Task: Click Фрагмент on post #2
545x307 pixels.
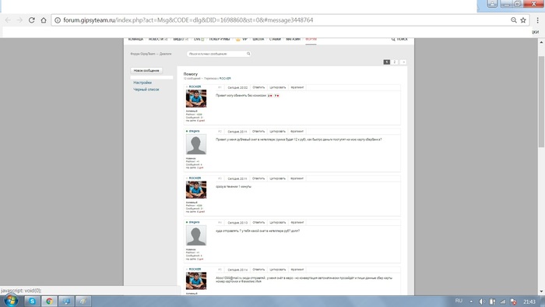Action: tap(297, 132)
